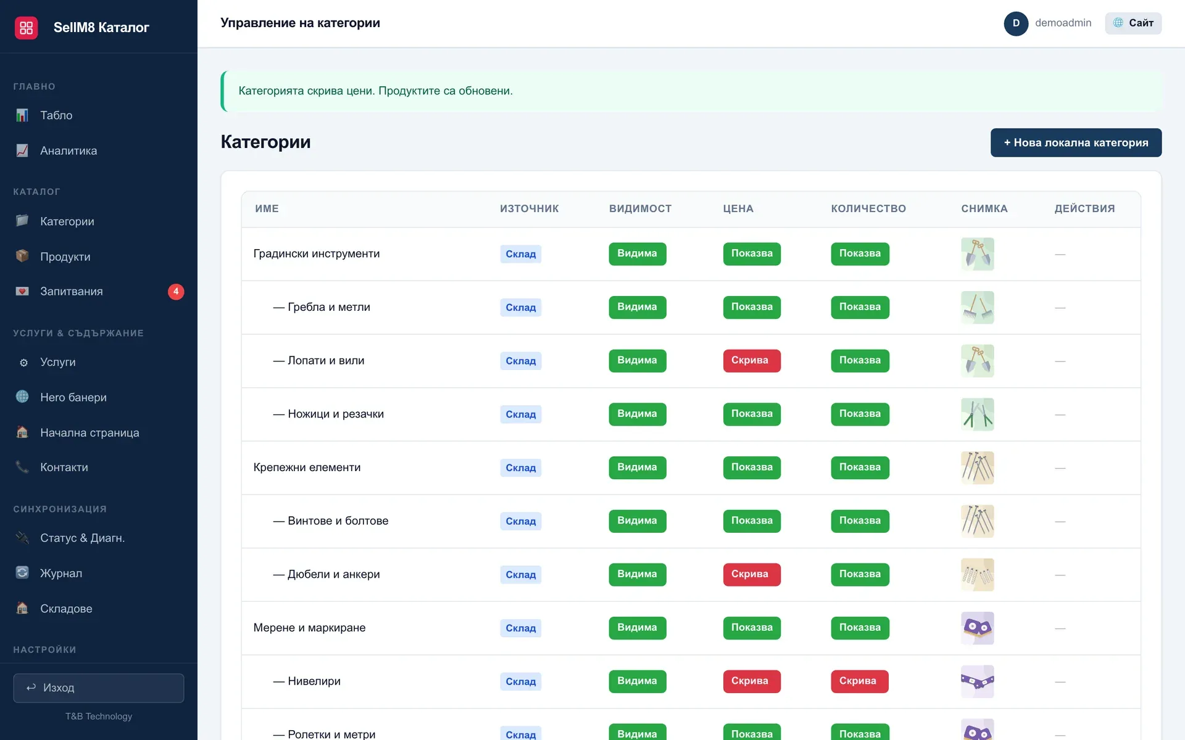1185x740 pixels.
Task: Click the Hero банери globe icon
Action: click(22, 397)
